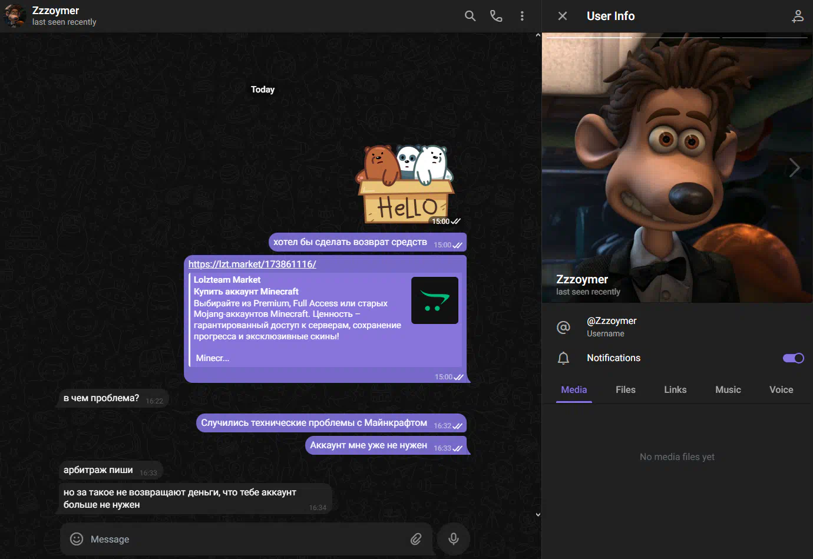Image resolution: width=813 pixels, height=559 pixels.
Task: Open the large profile photo in User Info
Action: (677, 168)
